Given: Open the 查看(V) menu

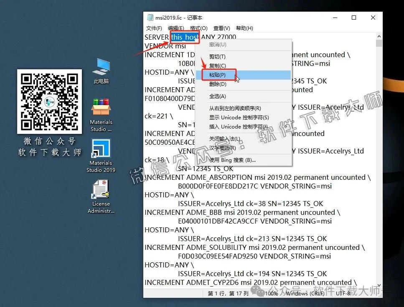Looking at the screenshot, I should click(x=221, y=28).
